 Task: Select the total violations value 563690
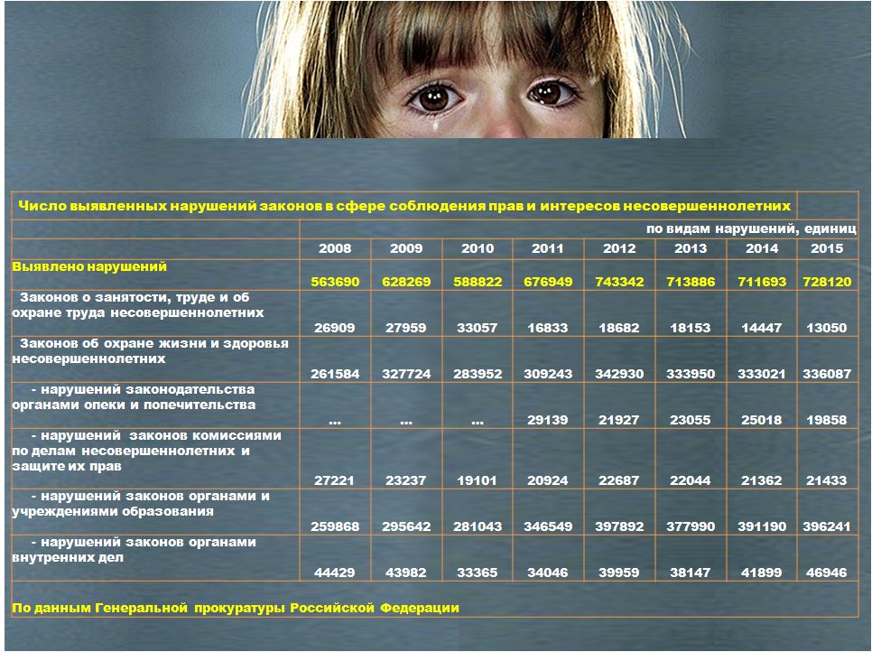pos(335,282)
